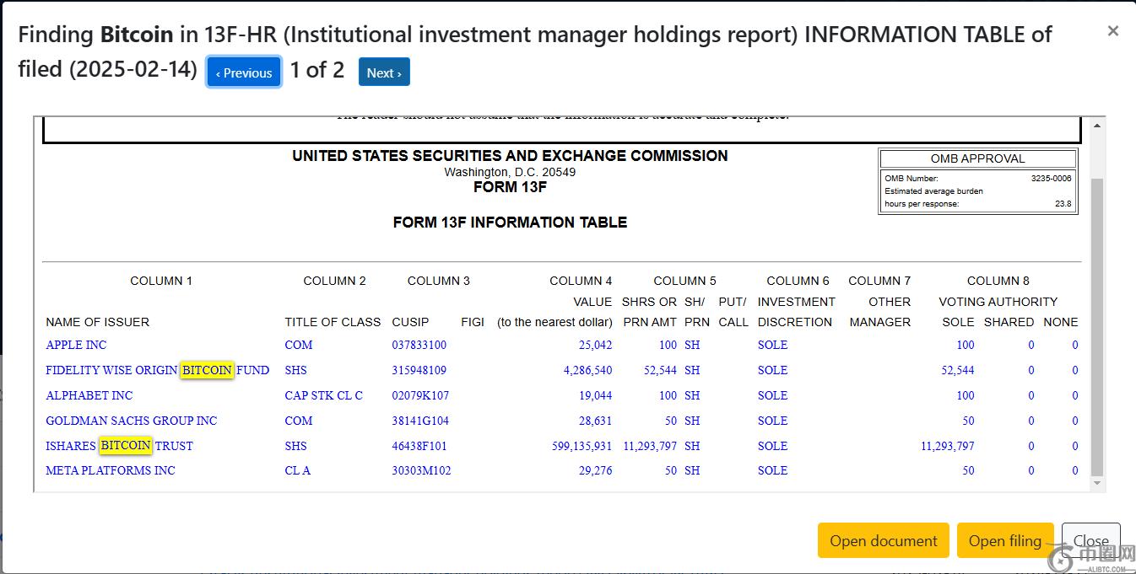Click the Close button at bottom right
1136x574 pixels.
tap(1090, 541)
